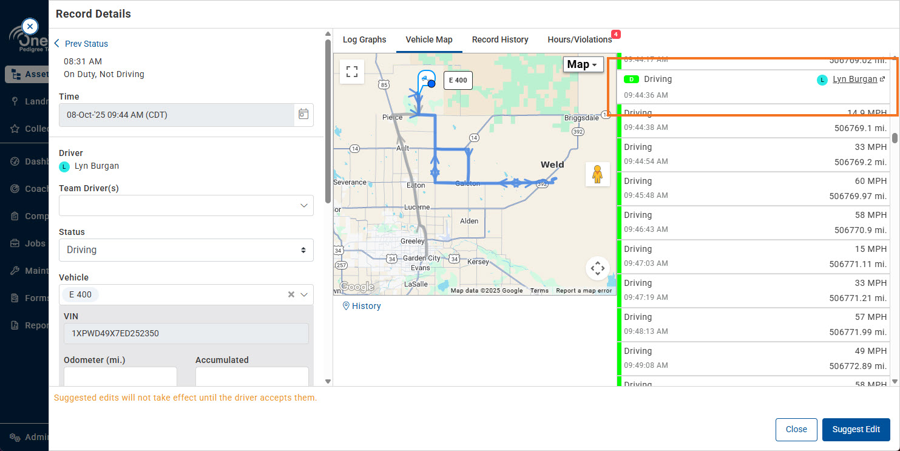Viewport: 900px width, 451px height.
Task: Open Street View pegman on map
Action: coord(597,174)
